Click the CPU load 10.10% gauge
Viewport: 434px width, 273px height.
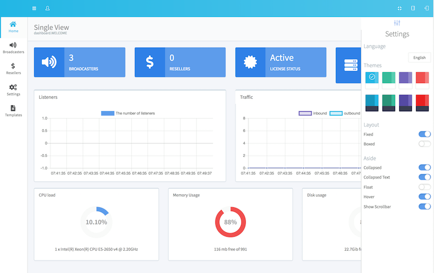[x=97, y=222]
